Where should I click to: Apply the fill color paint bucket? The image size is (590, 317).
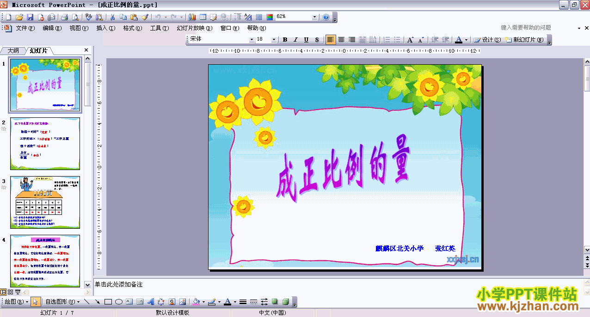point(196,302)
